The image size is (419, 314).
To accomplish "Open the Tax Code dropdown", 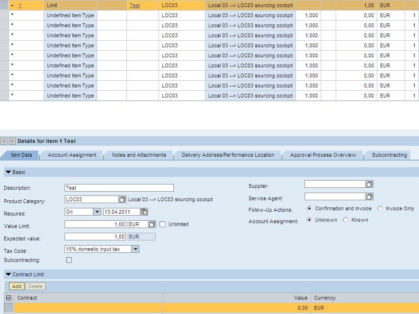I will (135, 249).
